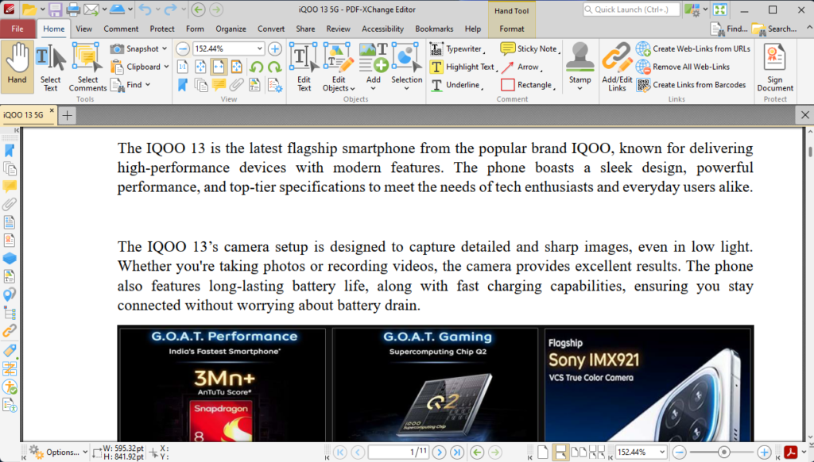Go to previous view in status bar
The height and width of the screenshot is (462, 814).
tap(477, 452)
